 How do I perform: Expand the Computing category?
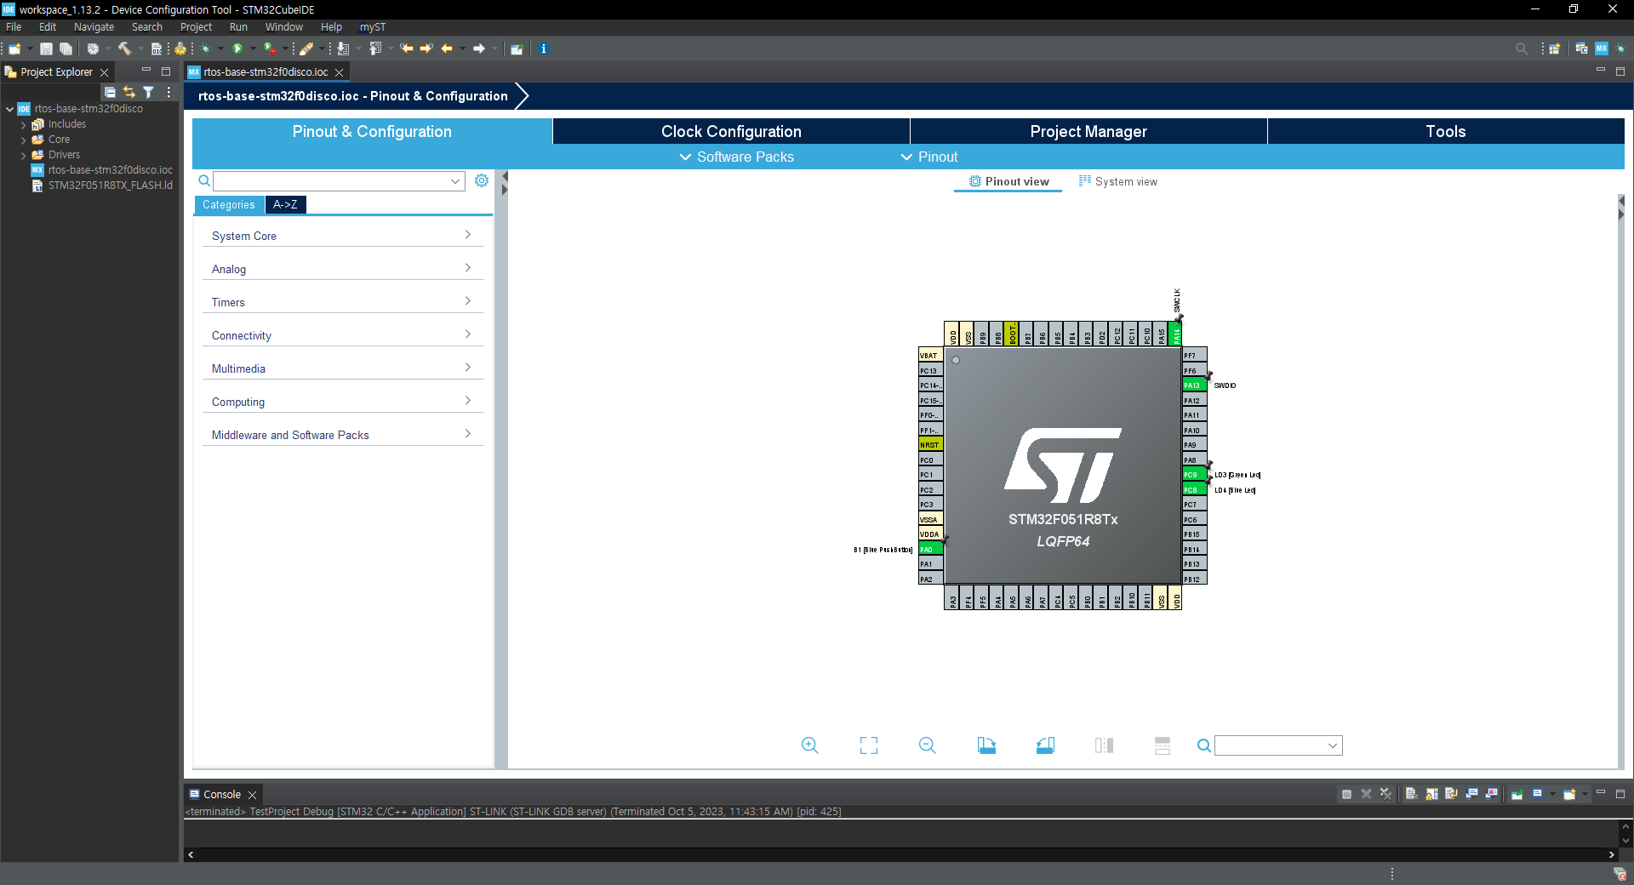[342, 402]
